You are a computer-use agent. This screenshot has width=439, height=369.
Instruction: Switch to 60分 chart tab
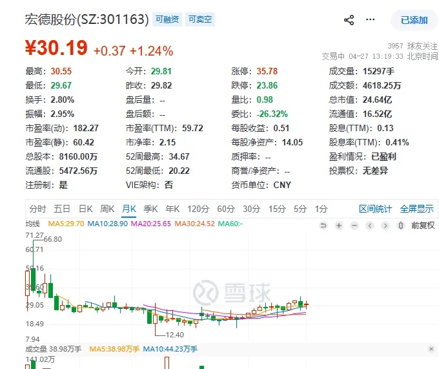226,209
